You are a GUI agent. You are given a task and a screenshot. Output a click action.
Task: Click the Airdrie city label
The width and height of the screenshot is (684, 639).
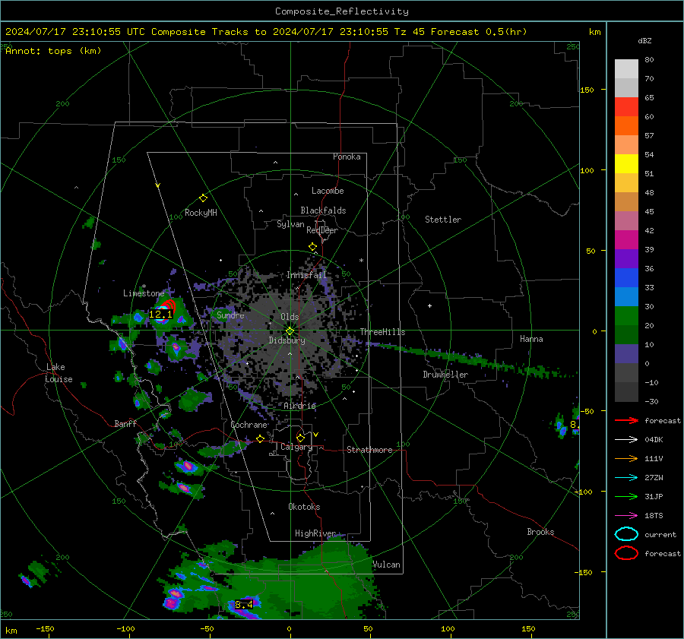[299, 406]
